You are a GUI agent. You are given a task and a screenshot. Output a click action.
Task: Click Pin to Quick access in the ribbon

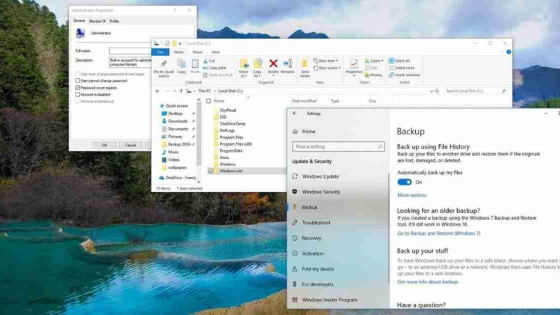(x=164, y=68)
